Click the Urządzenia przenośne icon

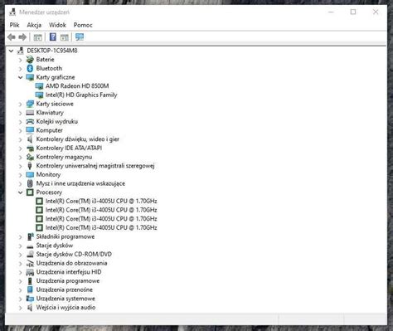click(x=30, y=290)
